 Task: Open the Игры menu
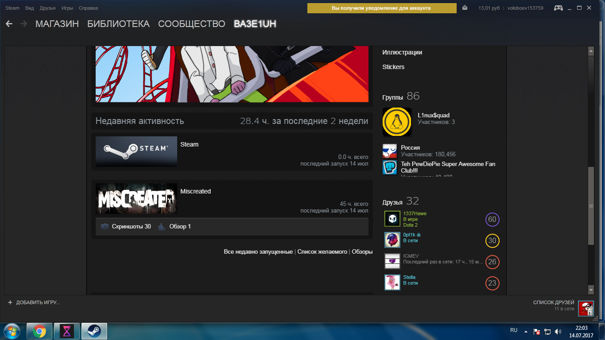click(x=67, y=8)
